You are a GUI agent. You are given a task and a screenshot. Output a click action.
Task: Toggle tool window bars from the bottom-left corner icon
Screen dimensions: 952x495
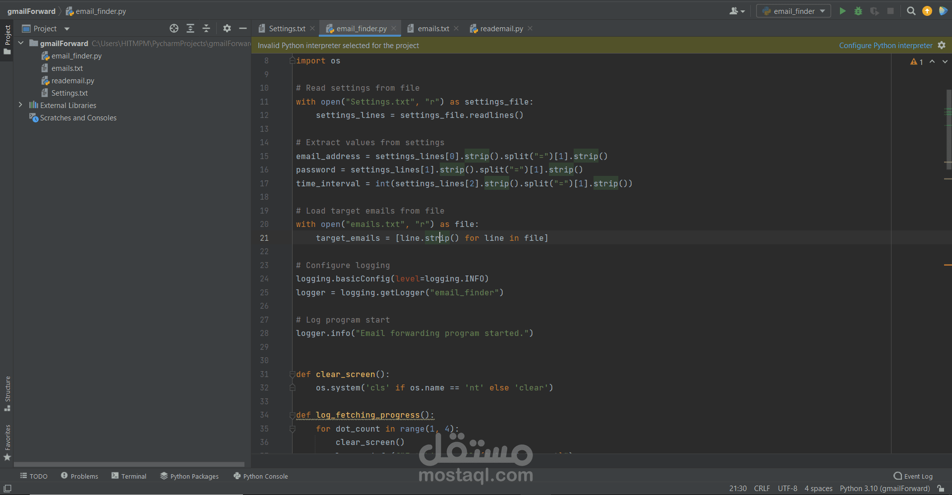coord(7,489)
